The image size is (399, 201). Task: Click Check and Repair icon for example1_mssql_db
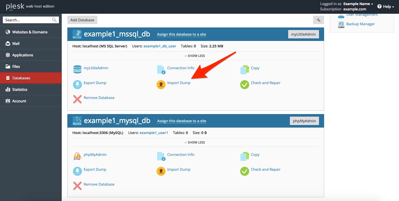click(245, 84)
